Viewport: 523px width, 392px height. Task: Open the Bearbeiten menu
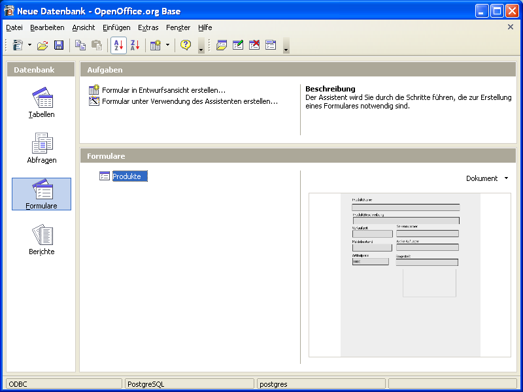point(47,27)
